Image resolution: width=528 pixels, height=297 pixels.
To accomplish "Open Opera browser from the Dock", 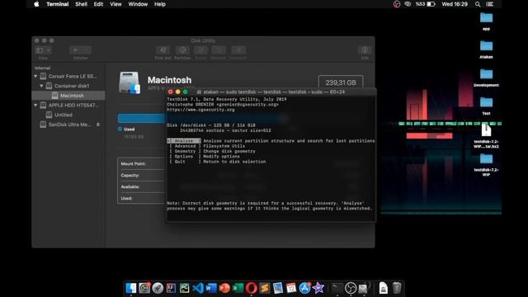I will 251,288.
